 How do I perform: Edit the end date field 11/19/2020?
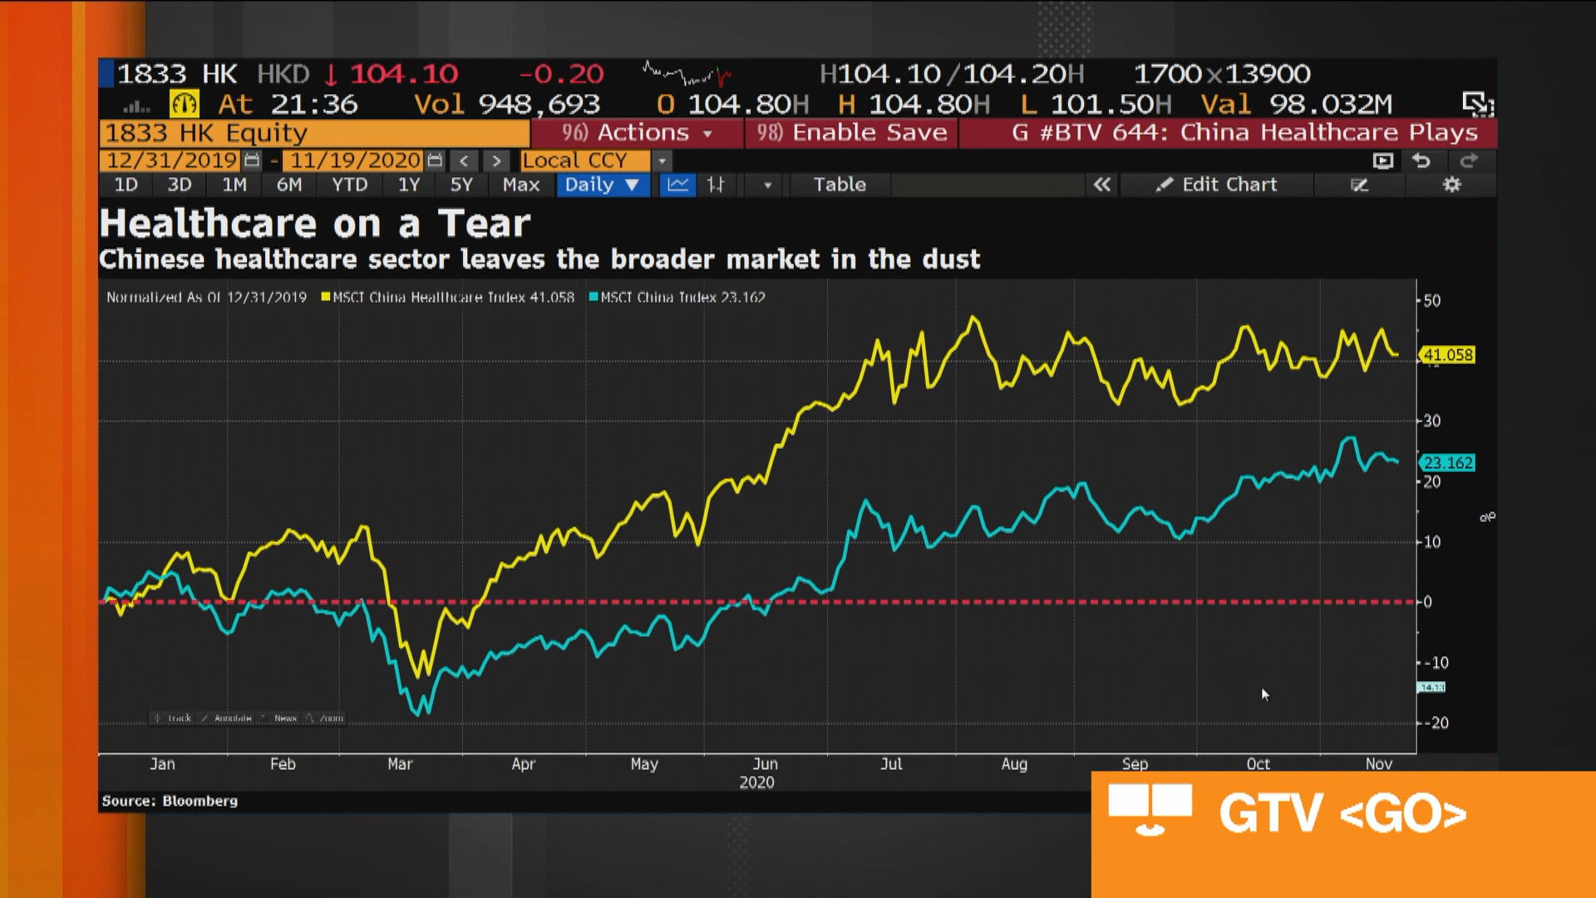pos(355,160)
